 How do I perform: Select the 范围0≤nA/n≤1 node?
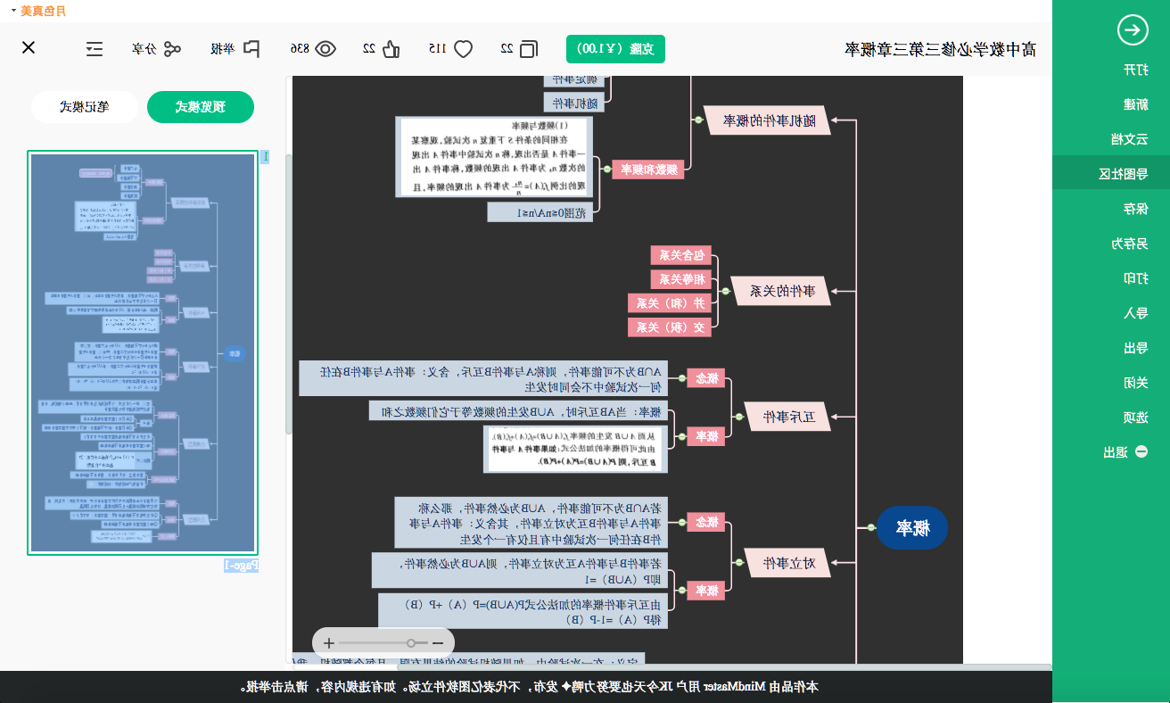[540, 212]
